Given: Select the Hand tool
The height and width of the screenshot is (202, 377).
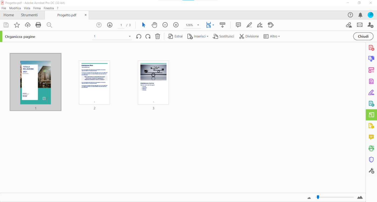Looking at the screenshot, I should pos(154,25).
